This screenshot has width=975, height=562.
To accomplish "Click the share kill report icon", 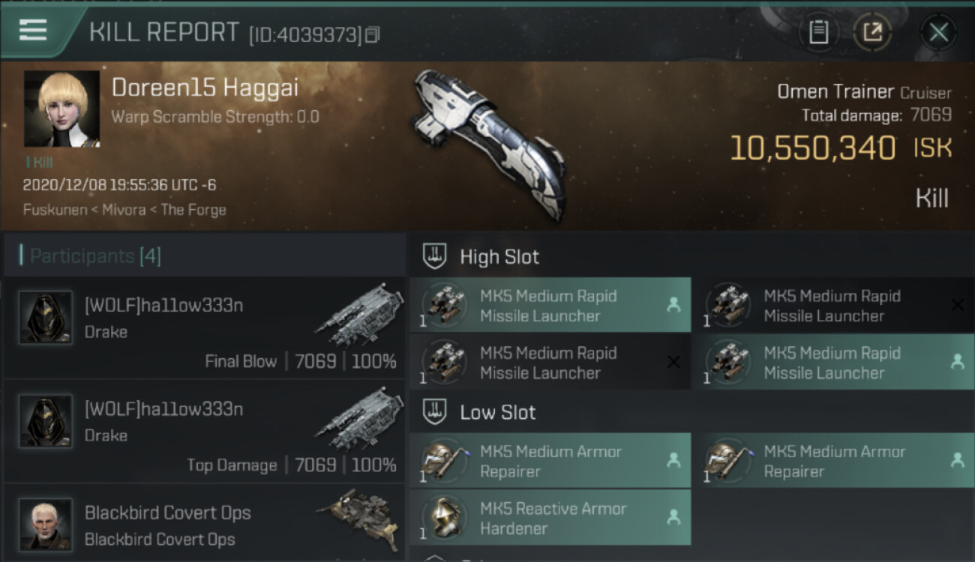I will (x=871, y=32).
